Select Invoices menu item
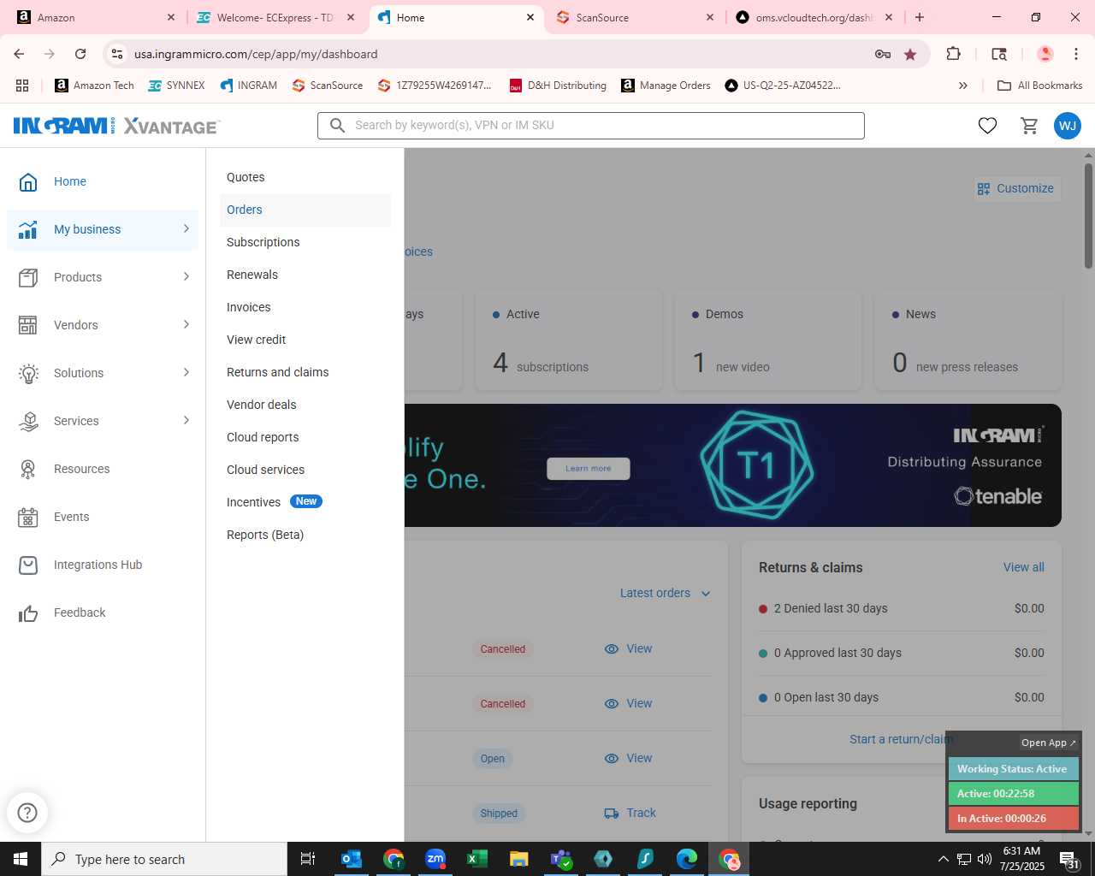Viewport: 1095px width, 876px height. pos(305,307)
